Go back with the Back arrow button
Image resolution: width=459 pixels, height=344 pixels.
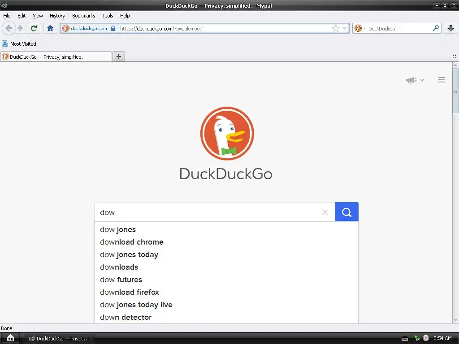pos(9,28)
